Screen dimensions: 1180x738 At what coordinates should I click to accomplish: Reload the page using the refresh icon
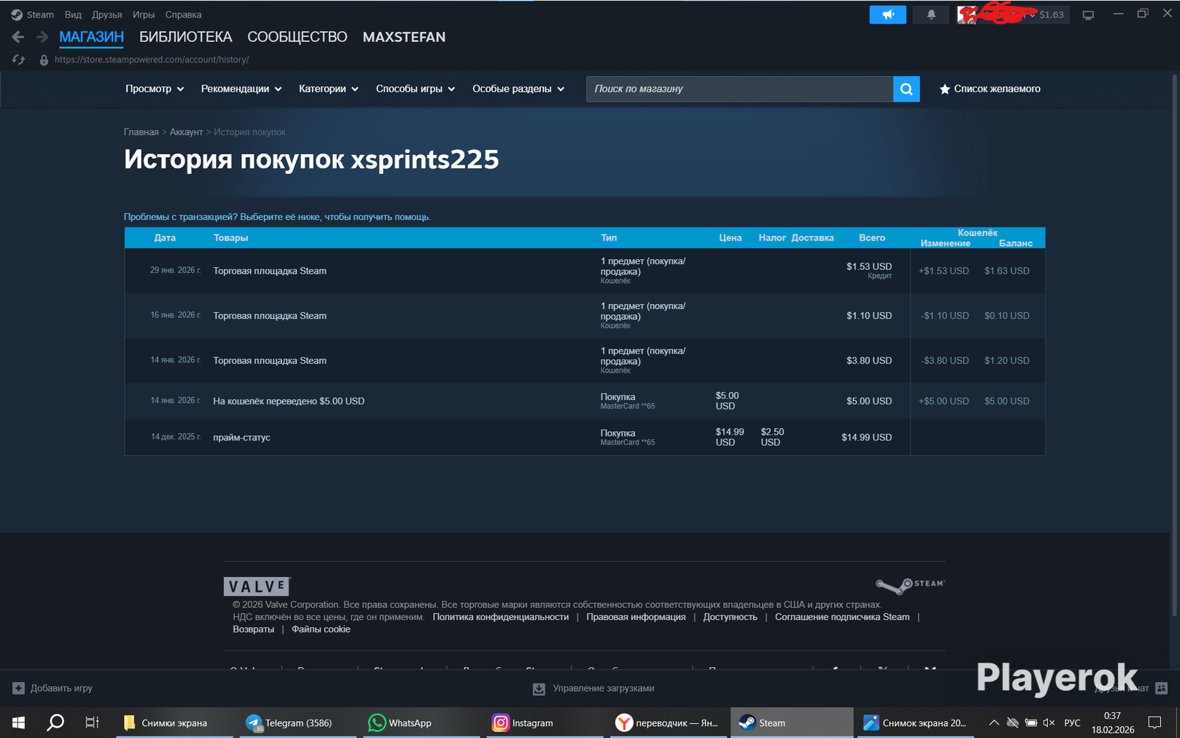18,60
